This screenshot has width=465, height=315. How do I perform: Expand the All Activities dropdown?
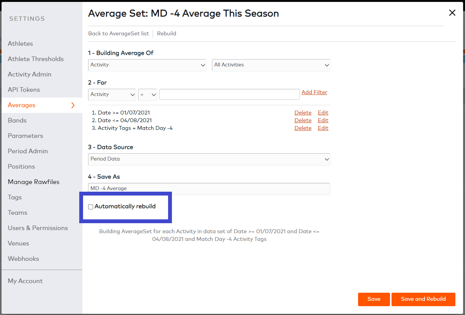click(271, 65)
